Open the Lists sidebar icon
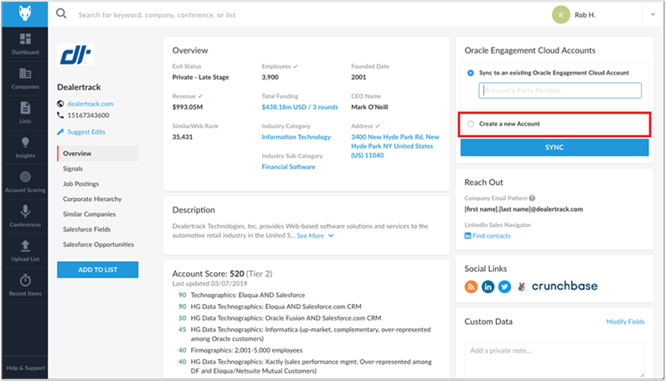 click(25, 108)
